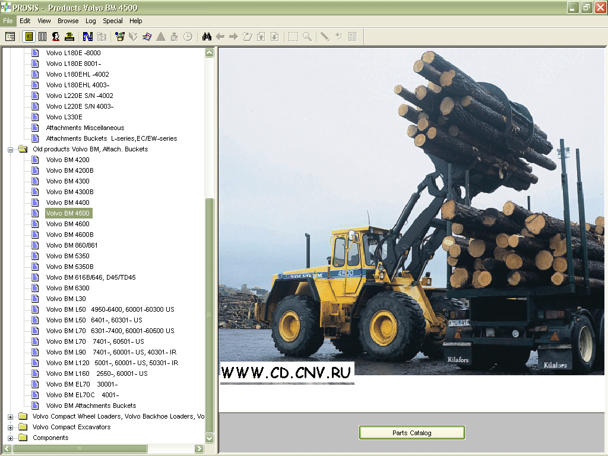Click the table list toolbar icon
The height and width of the screenshot is (456, 608).
42,37
